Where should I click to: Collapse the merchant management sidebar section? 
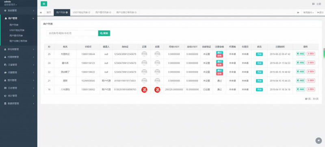point(19,18)
